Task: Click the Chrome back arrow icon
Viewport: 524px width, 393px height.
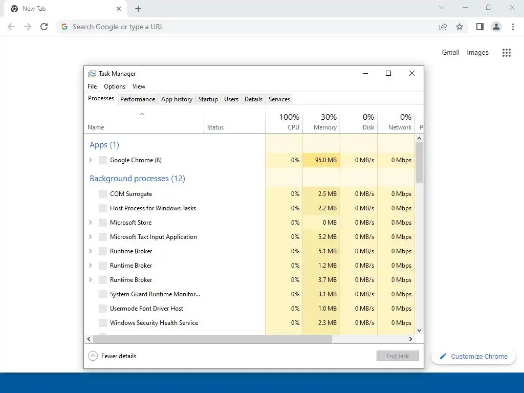Action: pos(11,27)
